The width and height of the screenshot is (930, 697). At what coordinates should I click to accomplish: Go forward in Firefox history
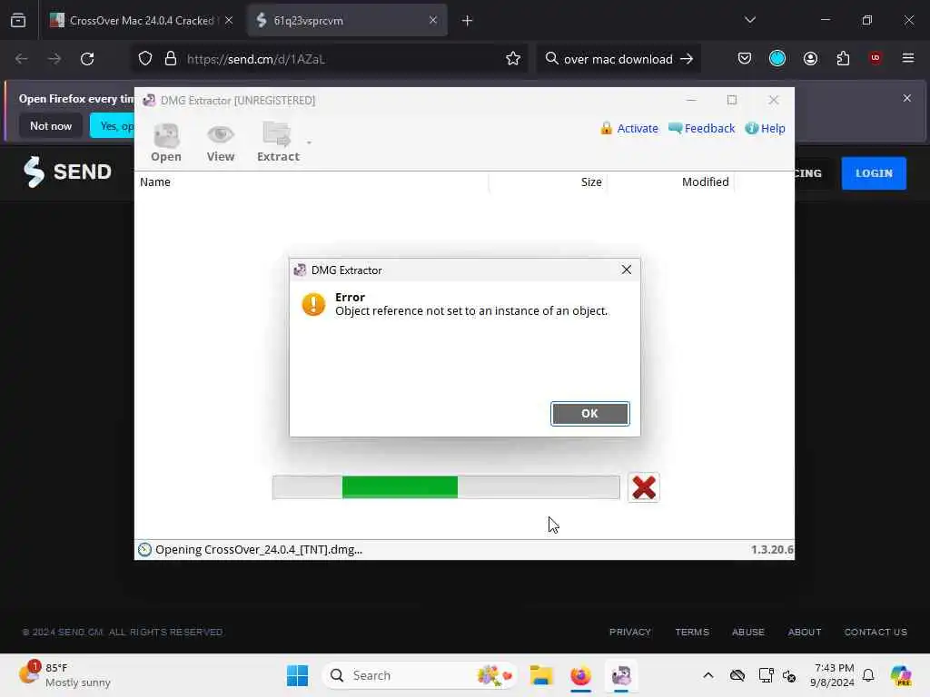pyautogui.click(x=54, y=59)
